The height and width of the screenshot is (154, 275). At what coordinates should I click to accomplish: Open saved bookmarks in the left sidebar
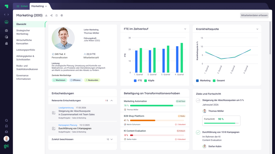click(x=6, y=126)
